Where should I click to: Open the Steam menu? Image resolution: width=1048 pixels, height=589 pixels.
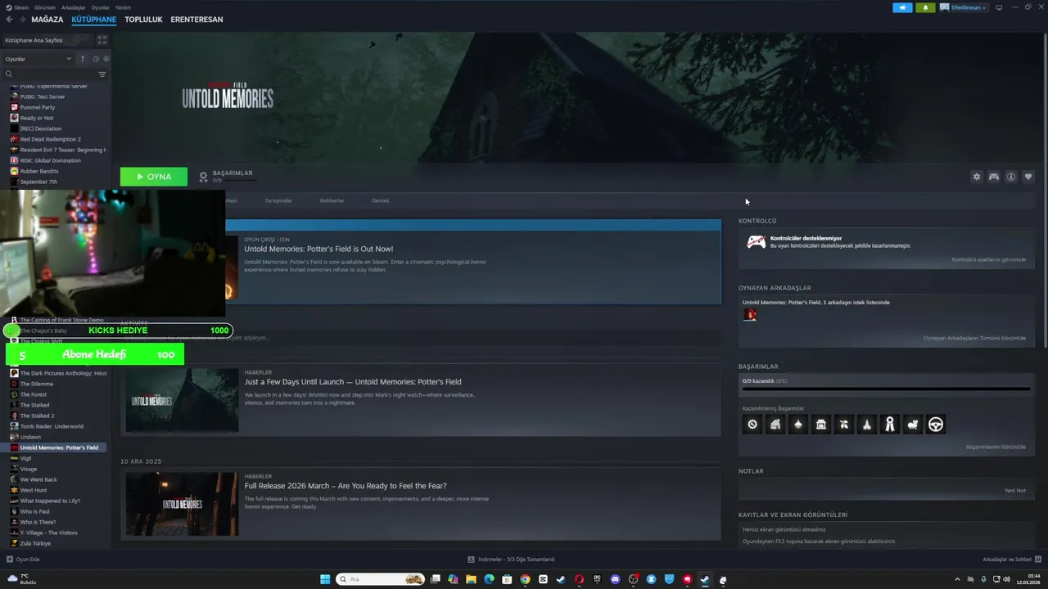coord(19,7)
